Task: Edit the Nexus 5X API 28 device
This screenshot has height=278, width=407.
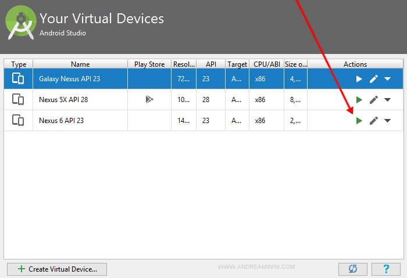Action: [x=373, y=100]
